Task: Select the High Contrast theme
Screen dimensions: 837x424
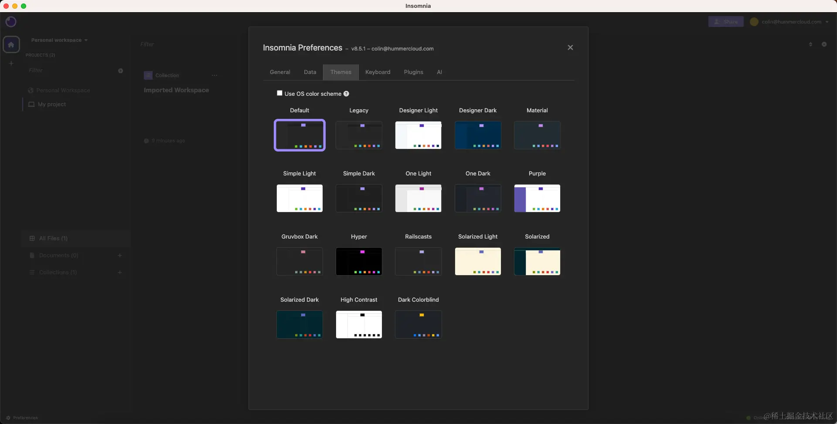Action: pyautogui.click(x=359, y=324)
